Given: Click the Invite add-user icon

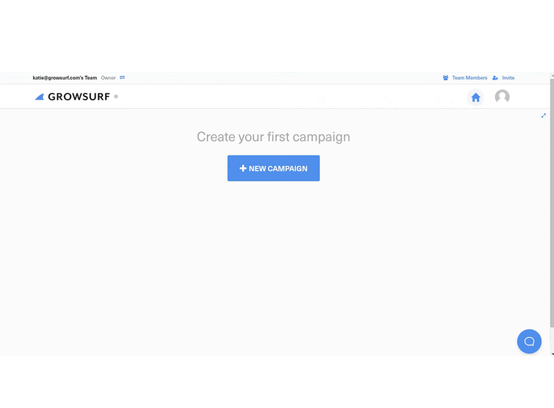Looking at the screenshot, I should [x=496, y=78].
